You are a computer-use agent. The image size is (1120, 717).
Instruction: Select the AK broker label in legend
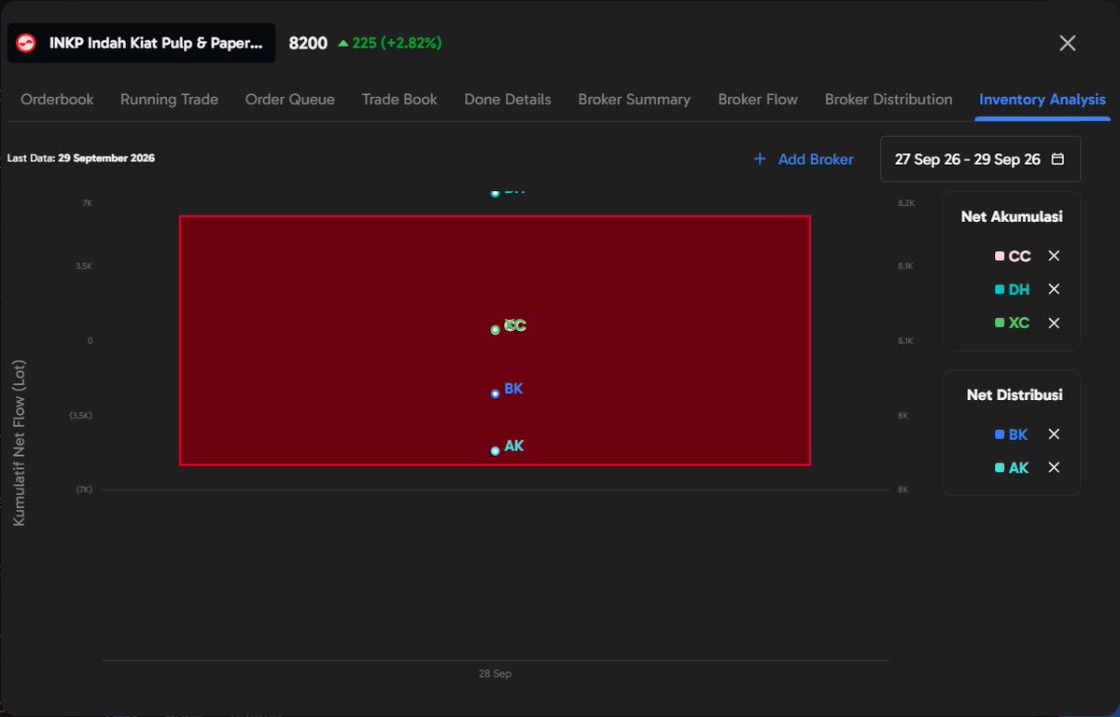tap(1018, 468)
